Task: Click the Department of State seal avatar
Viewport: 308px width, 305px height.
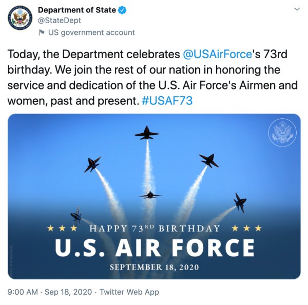Action: coord(21,21)
